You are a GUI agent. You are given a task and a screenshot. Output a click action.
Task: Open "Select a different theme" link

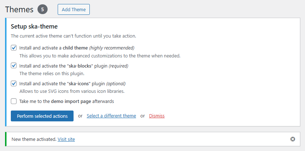[x=111, y=116]
